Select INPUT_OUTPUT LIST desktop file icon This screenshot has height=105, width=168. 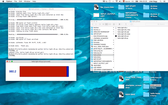click(x=96, y=15)
